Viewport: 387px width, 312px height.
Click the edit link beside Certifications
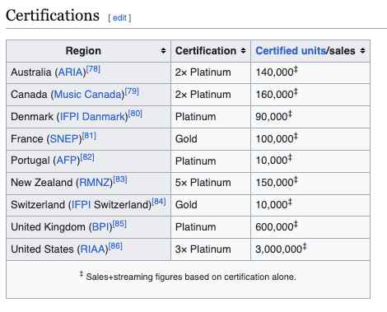point(119,18)
